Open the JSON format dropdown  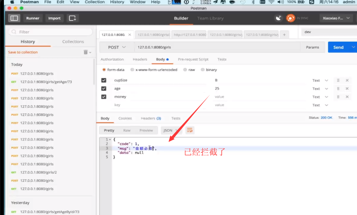pyautogui.click(x=171, y=130)
